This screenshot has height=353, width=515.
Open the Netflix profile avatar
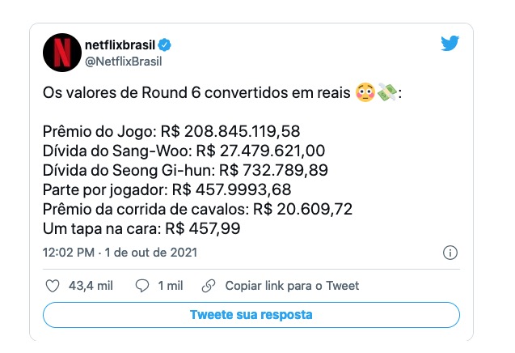(x=61, y=54)
